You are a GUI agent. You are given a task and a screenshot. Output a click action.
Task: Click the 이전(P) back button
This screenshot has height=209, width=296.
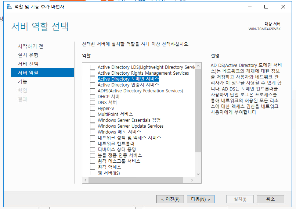(170, 199)
